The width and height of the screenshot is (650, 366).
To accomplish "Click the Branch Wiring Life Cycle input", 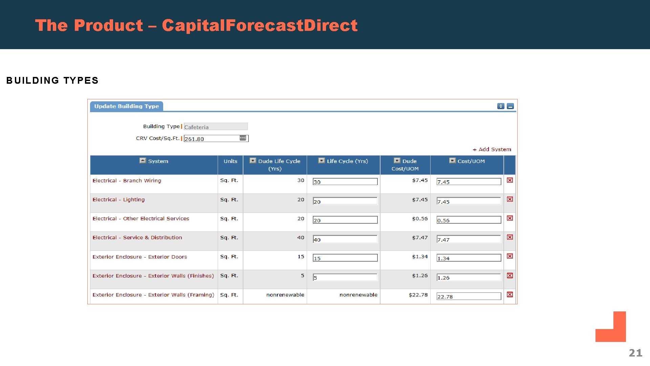I will [x=345, y=182].
